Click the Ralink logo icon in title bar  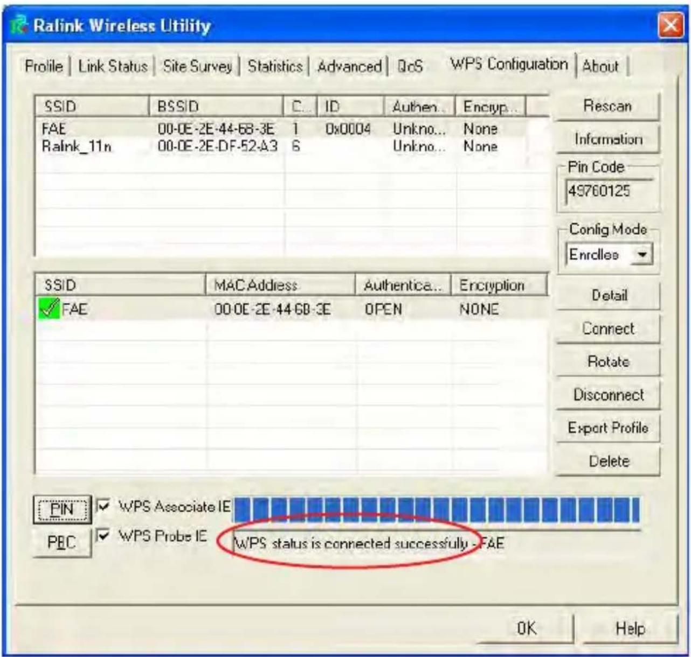[20, 25]
